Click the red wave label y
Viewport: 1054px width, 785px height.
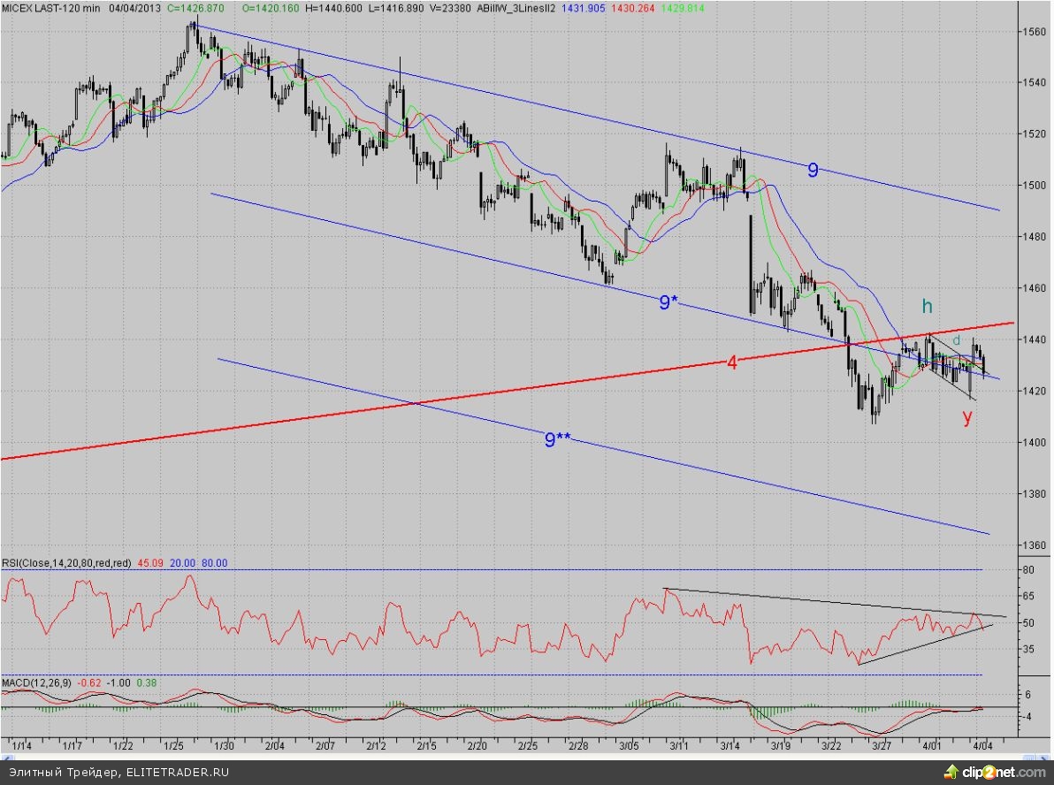tap(967, 417)
